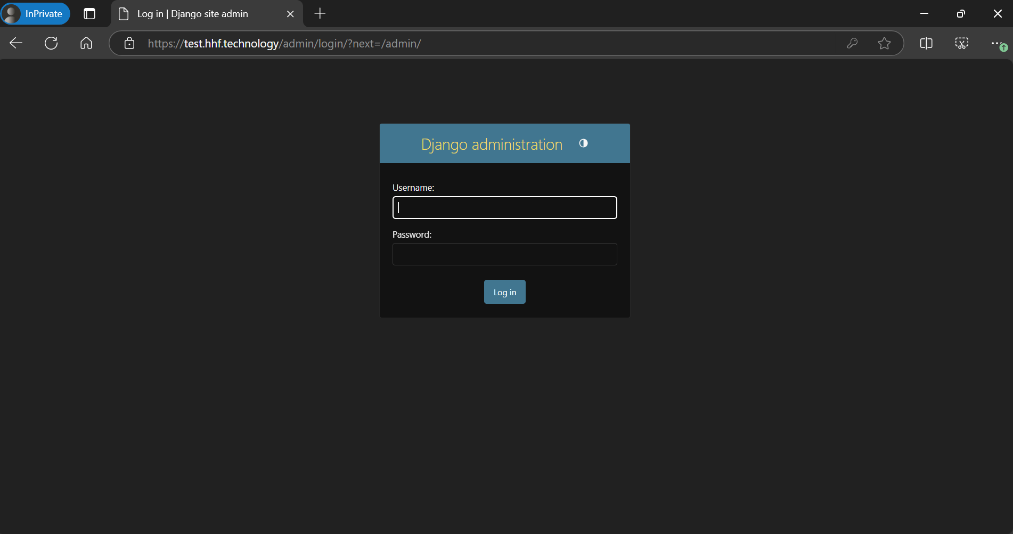Open a new tab with plus
The height and width of the screenshot is (534, 1013).
click(x=320, y=14)
